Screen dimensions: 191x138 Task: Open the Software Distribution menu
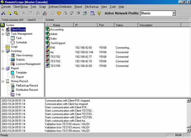60,7
